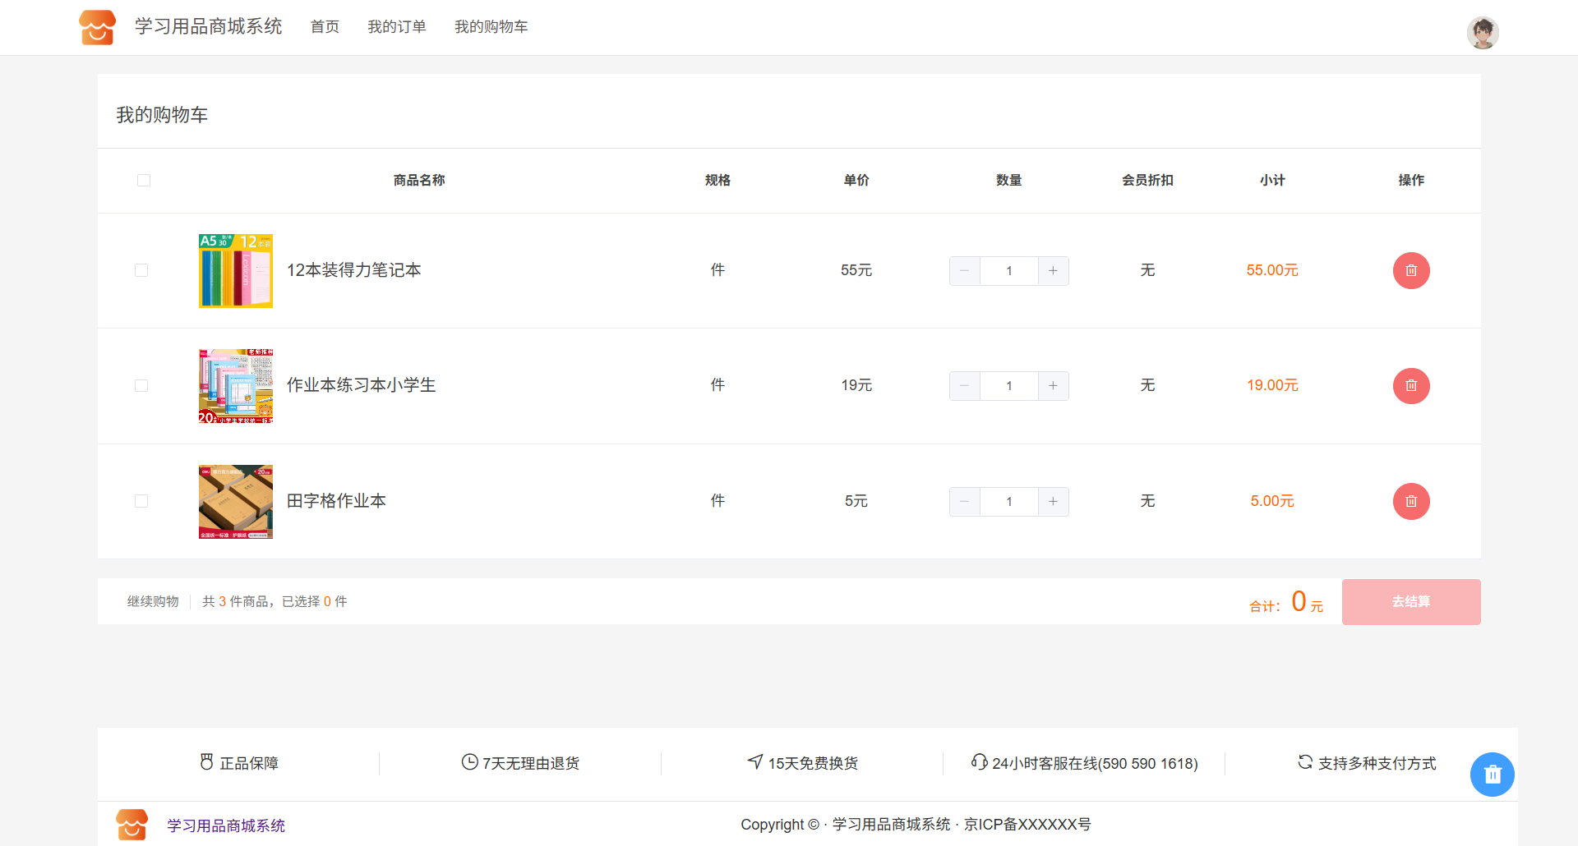Image resolution: width=1578 pixels, height=846 pixels.
Task: Tick the checkbox for 作业本练习本小学生
Action: coord(141,385)
